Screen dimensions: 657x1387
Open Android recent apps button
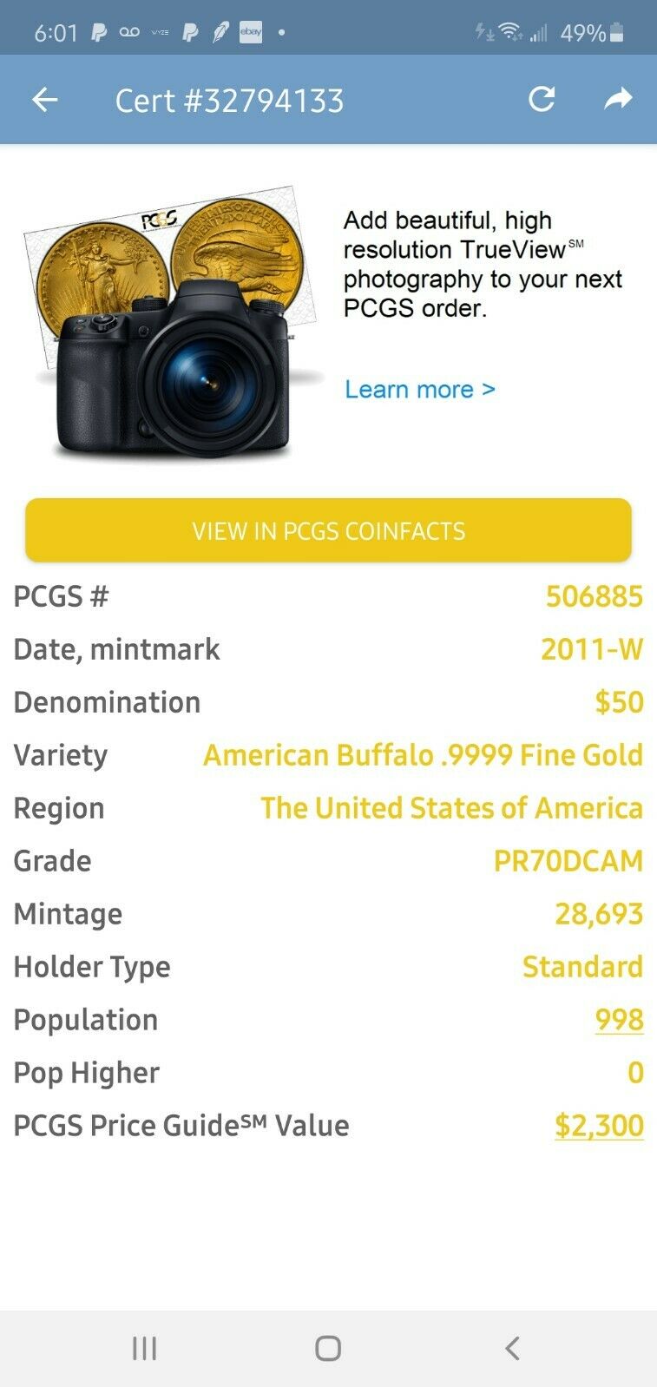(144, 1348)
